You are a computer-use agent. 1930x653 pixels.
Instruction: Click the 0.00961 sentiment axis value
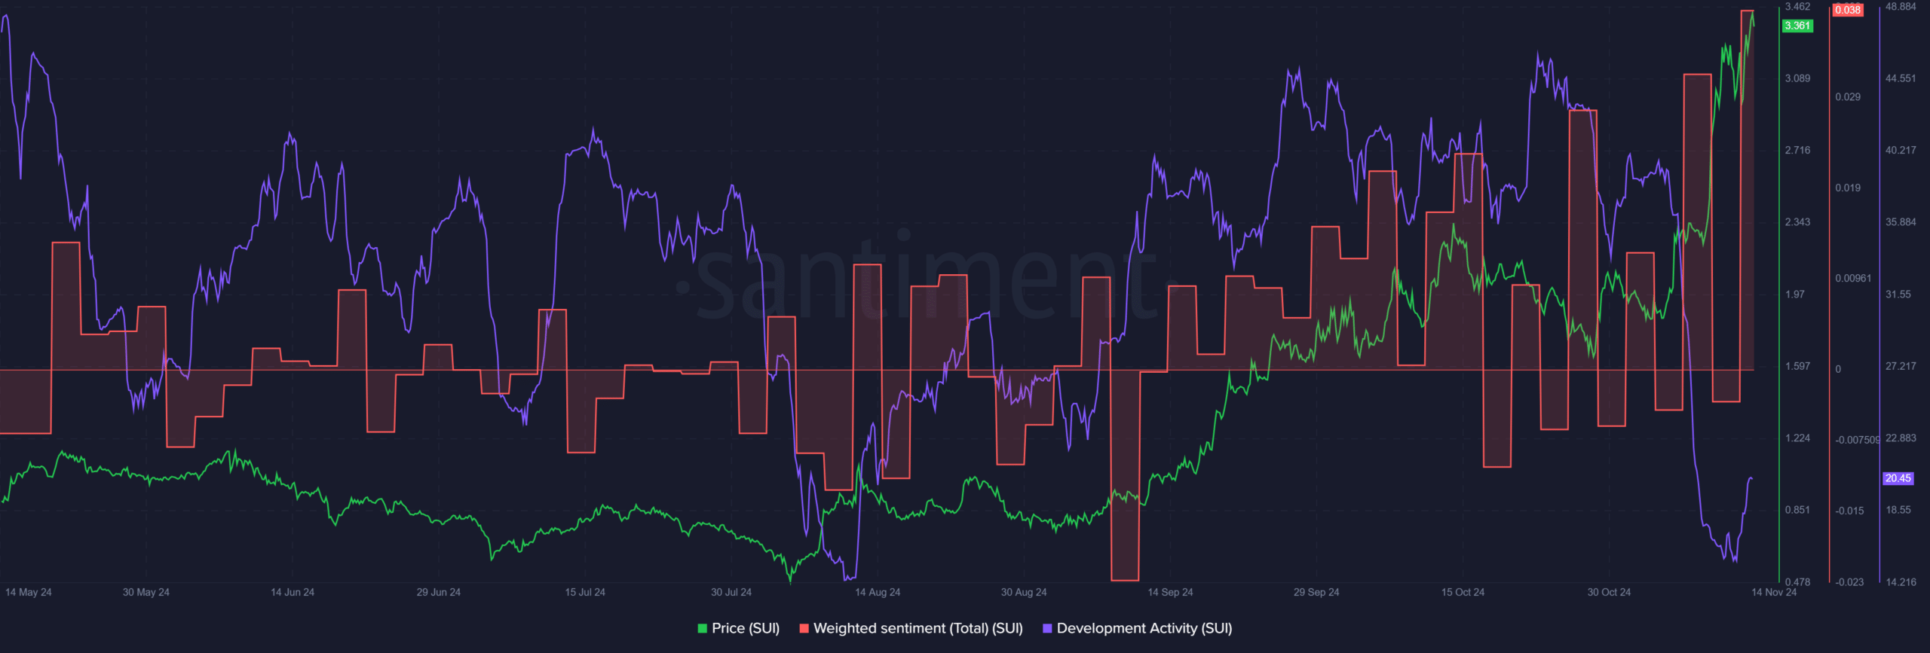(x=1853, y=279)
